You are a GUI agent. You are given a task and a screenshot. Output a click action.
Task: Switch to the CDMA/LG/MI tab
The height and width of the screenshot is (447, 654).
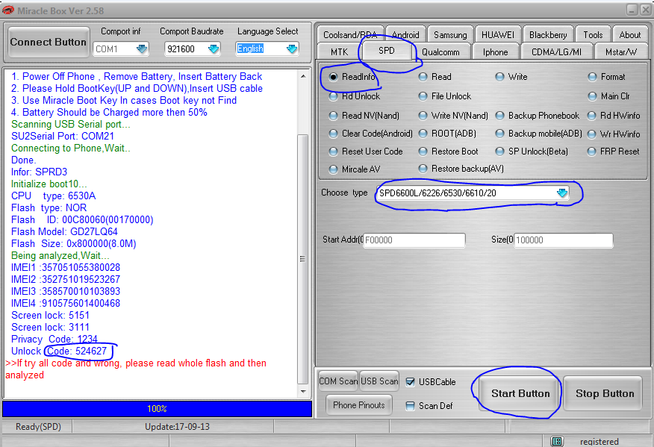(556, 51)
